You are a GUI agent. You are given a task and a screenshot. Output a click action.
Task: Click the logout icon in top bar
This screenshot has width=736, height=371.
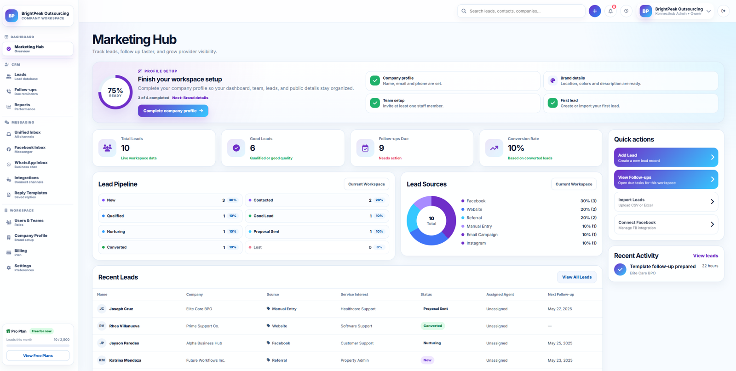tap(723, 11)
